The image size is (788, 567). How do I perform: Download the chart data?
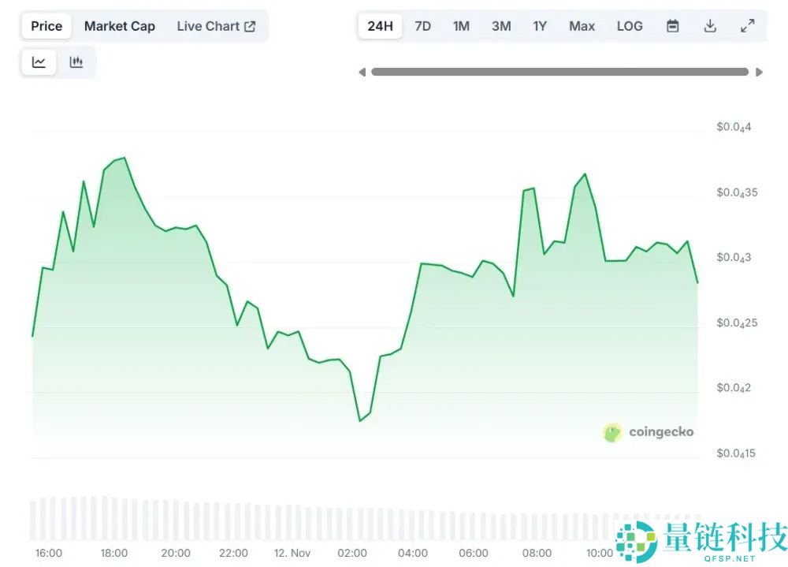(x=710, y=26)
